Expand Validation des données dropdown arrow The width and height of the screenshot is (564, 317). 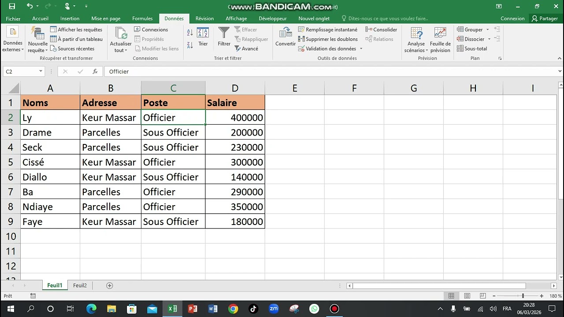tap(361, 49)
